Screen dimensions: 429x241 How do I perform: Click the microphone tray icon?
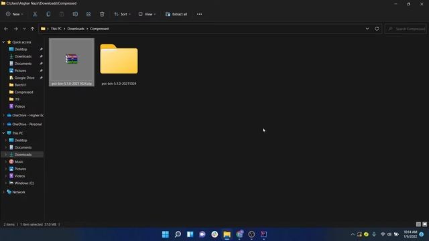click(374, 234)
